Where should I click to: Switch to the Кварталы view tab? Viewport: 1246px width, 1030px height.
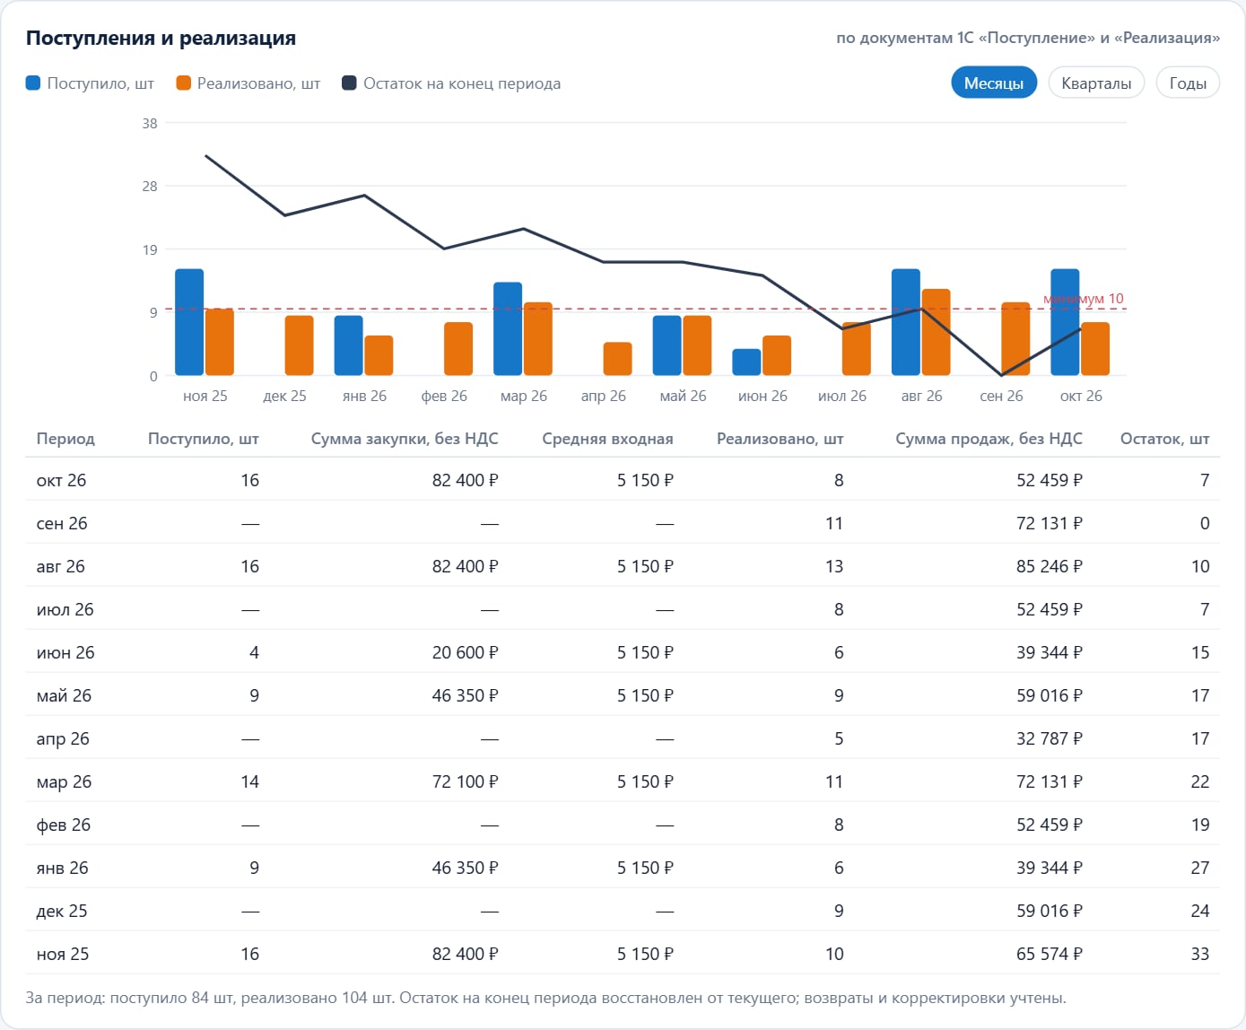click(x=1096, y=83)
